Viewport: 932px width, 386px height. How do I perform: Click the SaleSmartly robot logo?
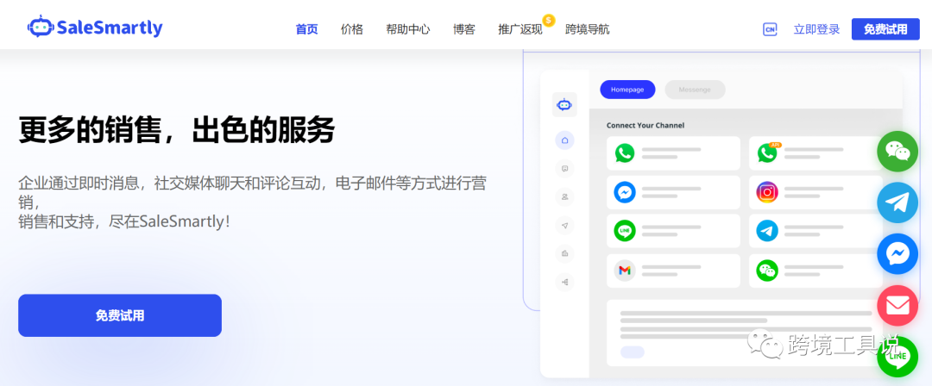[41, 27]
